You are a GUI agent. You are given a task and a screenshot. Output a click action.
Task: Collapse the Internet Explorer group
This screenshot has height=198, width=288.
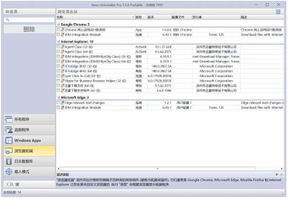(58, 42)
